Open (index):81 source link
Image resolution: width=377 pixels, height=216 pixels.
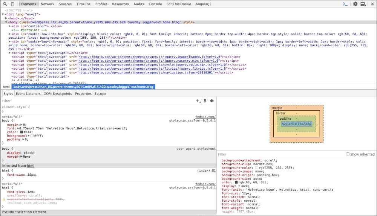(x=206, y=170)
